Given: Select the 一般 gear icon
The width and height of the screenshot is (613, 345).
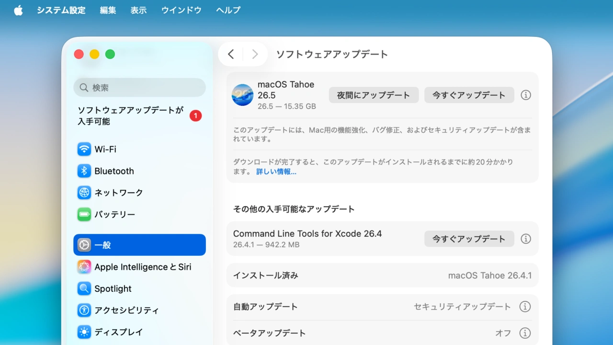Looking at the screenshot, I should tap(84, 245).
